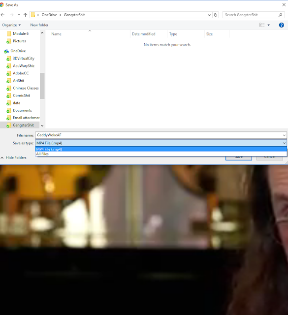Open the Documents folder in tree
Viewport: 288px width, 315px height.
click(22, 110)
